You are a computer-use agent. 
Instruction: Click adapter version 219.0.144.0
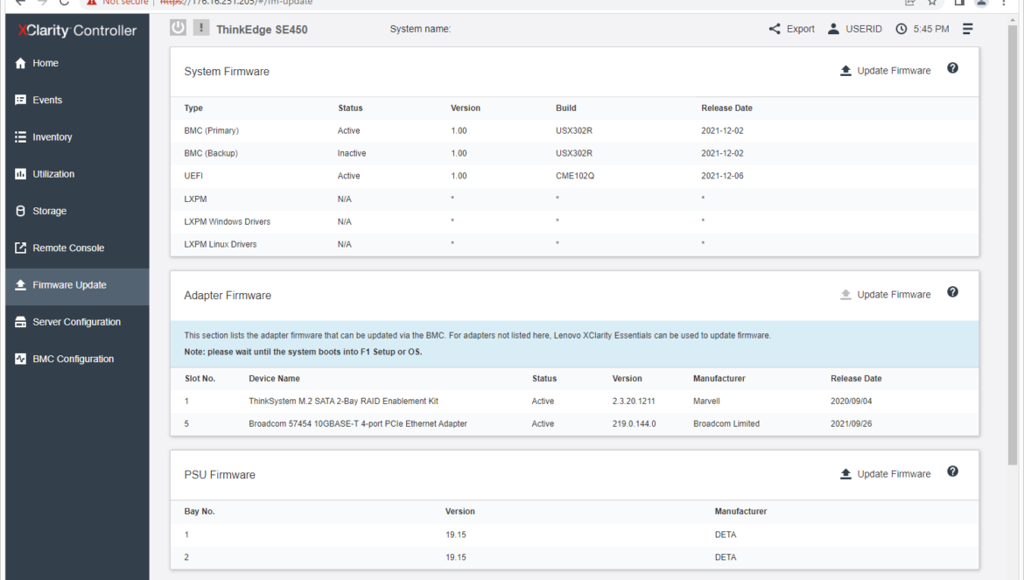635,424
